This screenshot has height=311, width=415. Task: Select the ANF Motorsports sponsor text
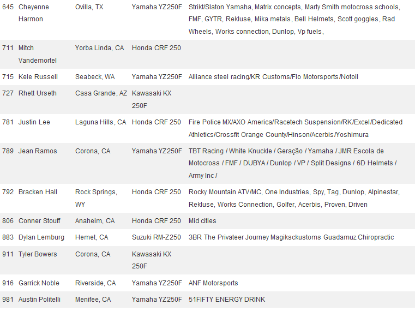click(213, 283)
